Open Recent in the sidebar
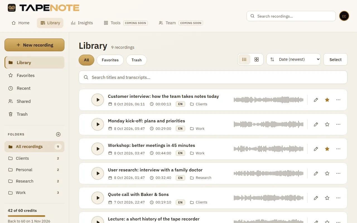The width and height of the screenshot is (357, 223). click(34, 88)
